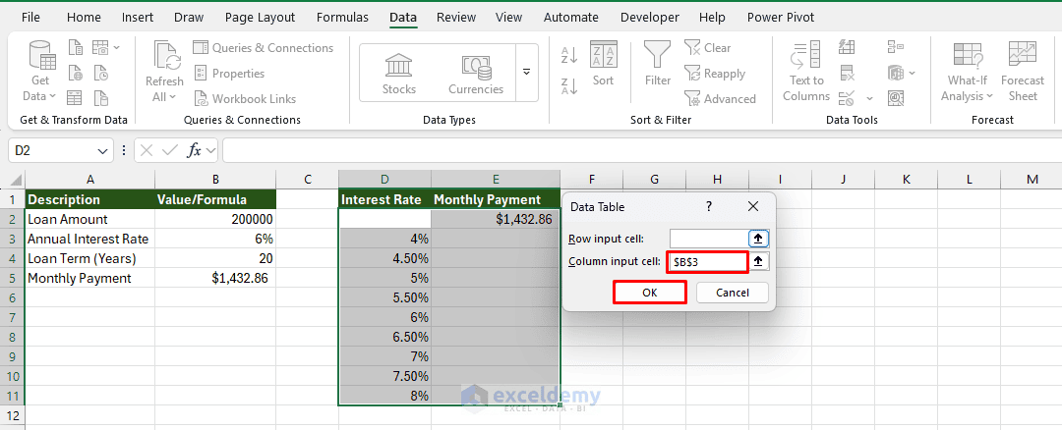1062x430 pixels.
Task: Open Forecast Sheet
Action: coord(1022,73)
